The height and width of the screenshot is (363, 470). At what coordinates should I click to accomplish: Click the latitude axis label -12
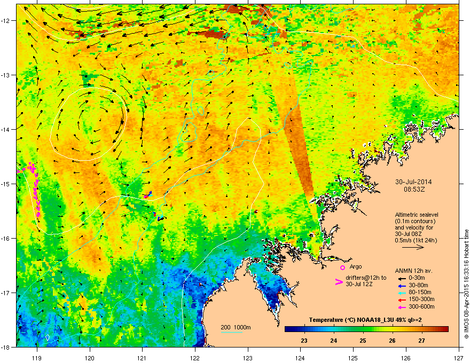coord(6,21)
